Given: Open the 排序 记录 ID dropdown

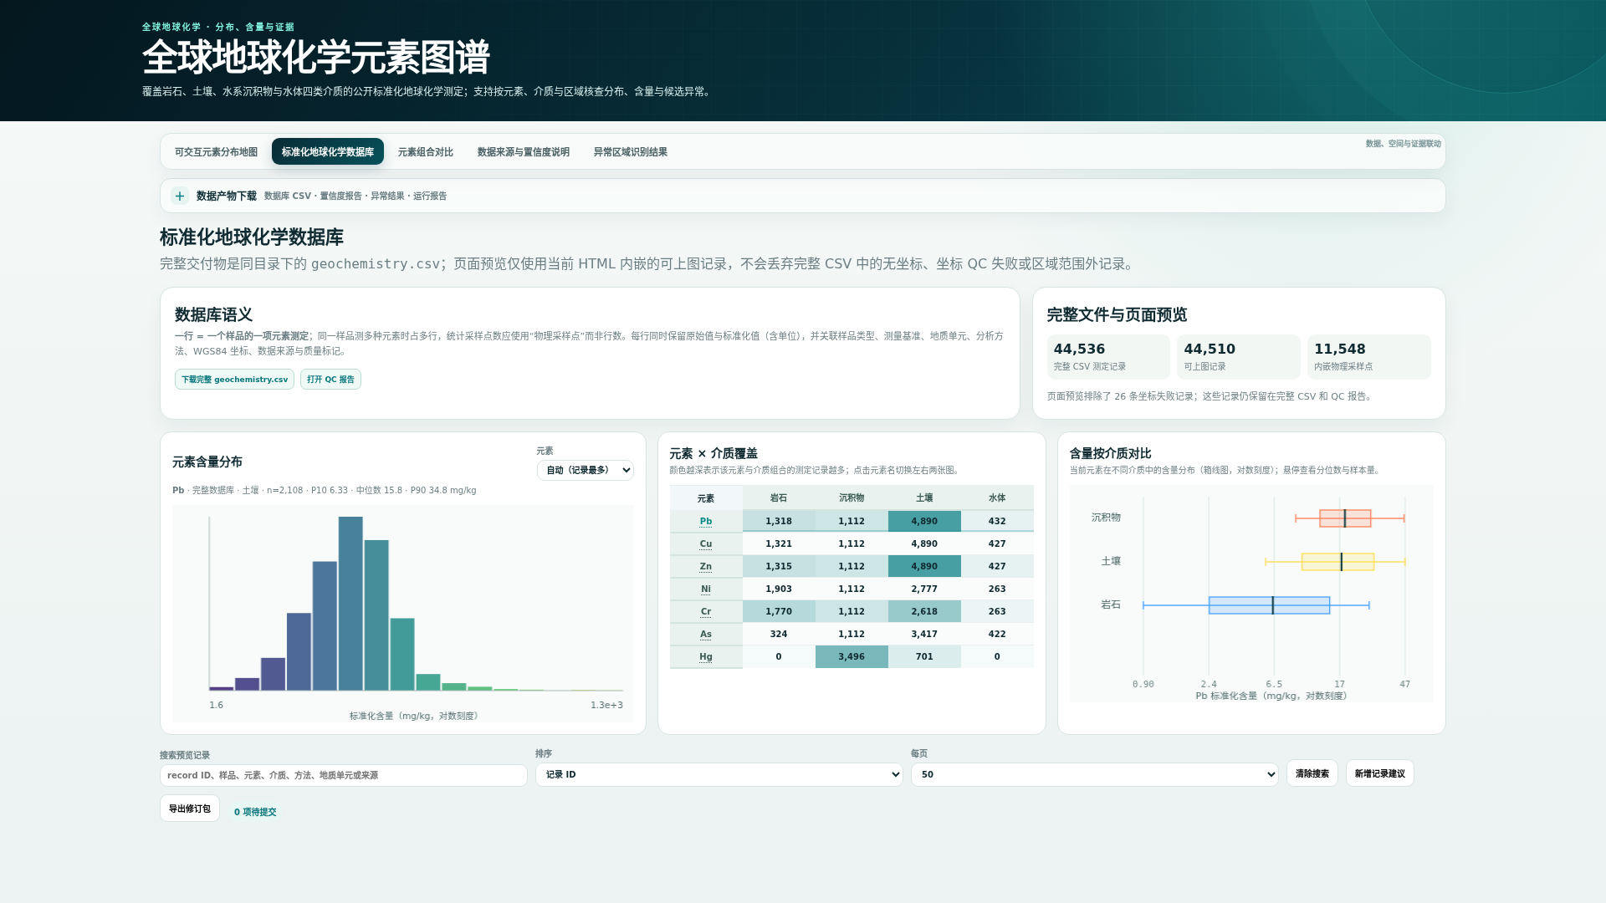Looking at the screenshot, I should click(719, 774).
